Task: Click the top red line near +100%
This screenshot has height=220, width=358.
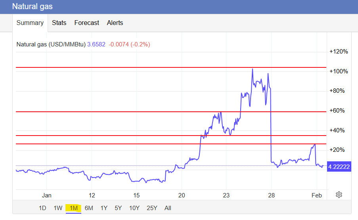Action: (119, 68)
